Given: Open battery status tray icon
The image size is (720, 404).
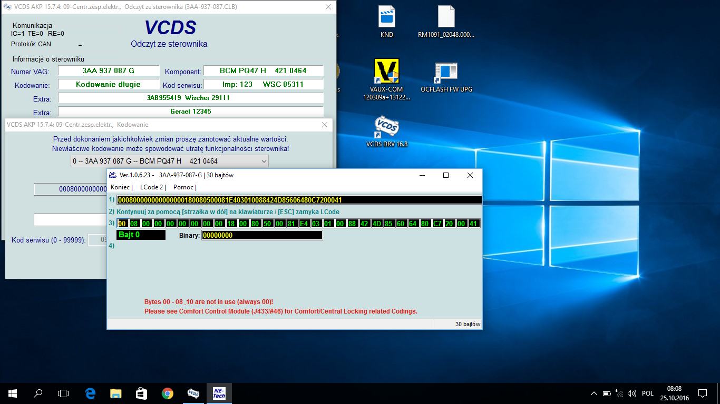Looking at the screenshot, I should click(607, 393).
